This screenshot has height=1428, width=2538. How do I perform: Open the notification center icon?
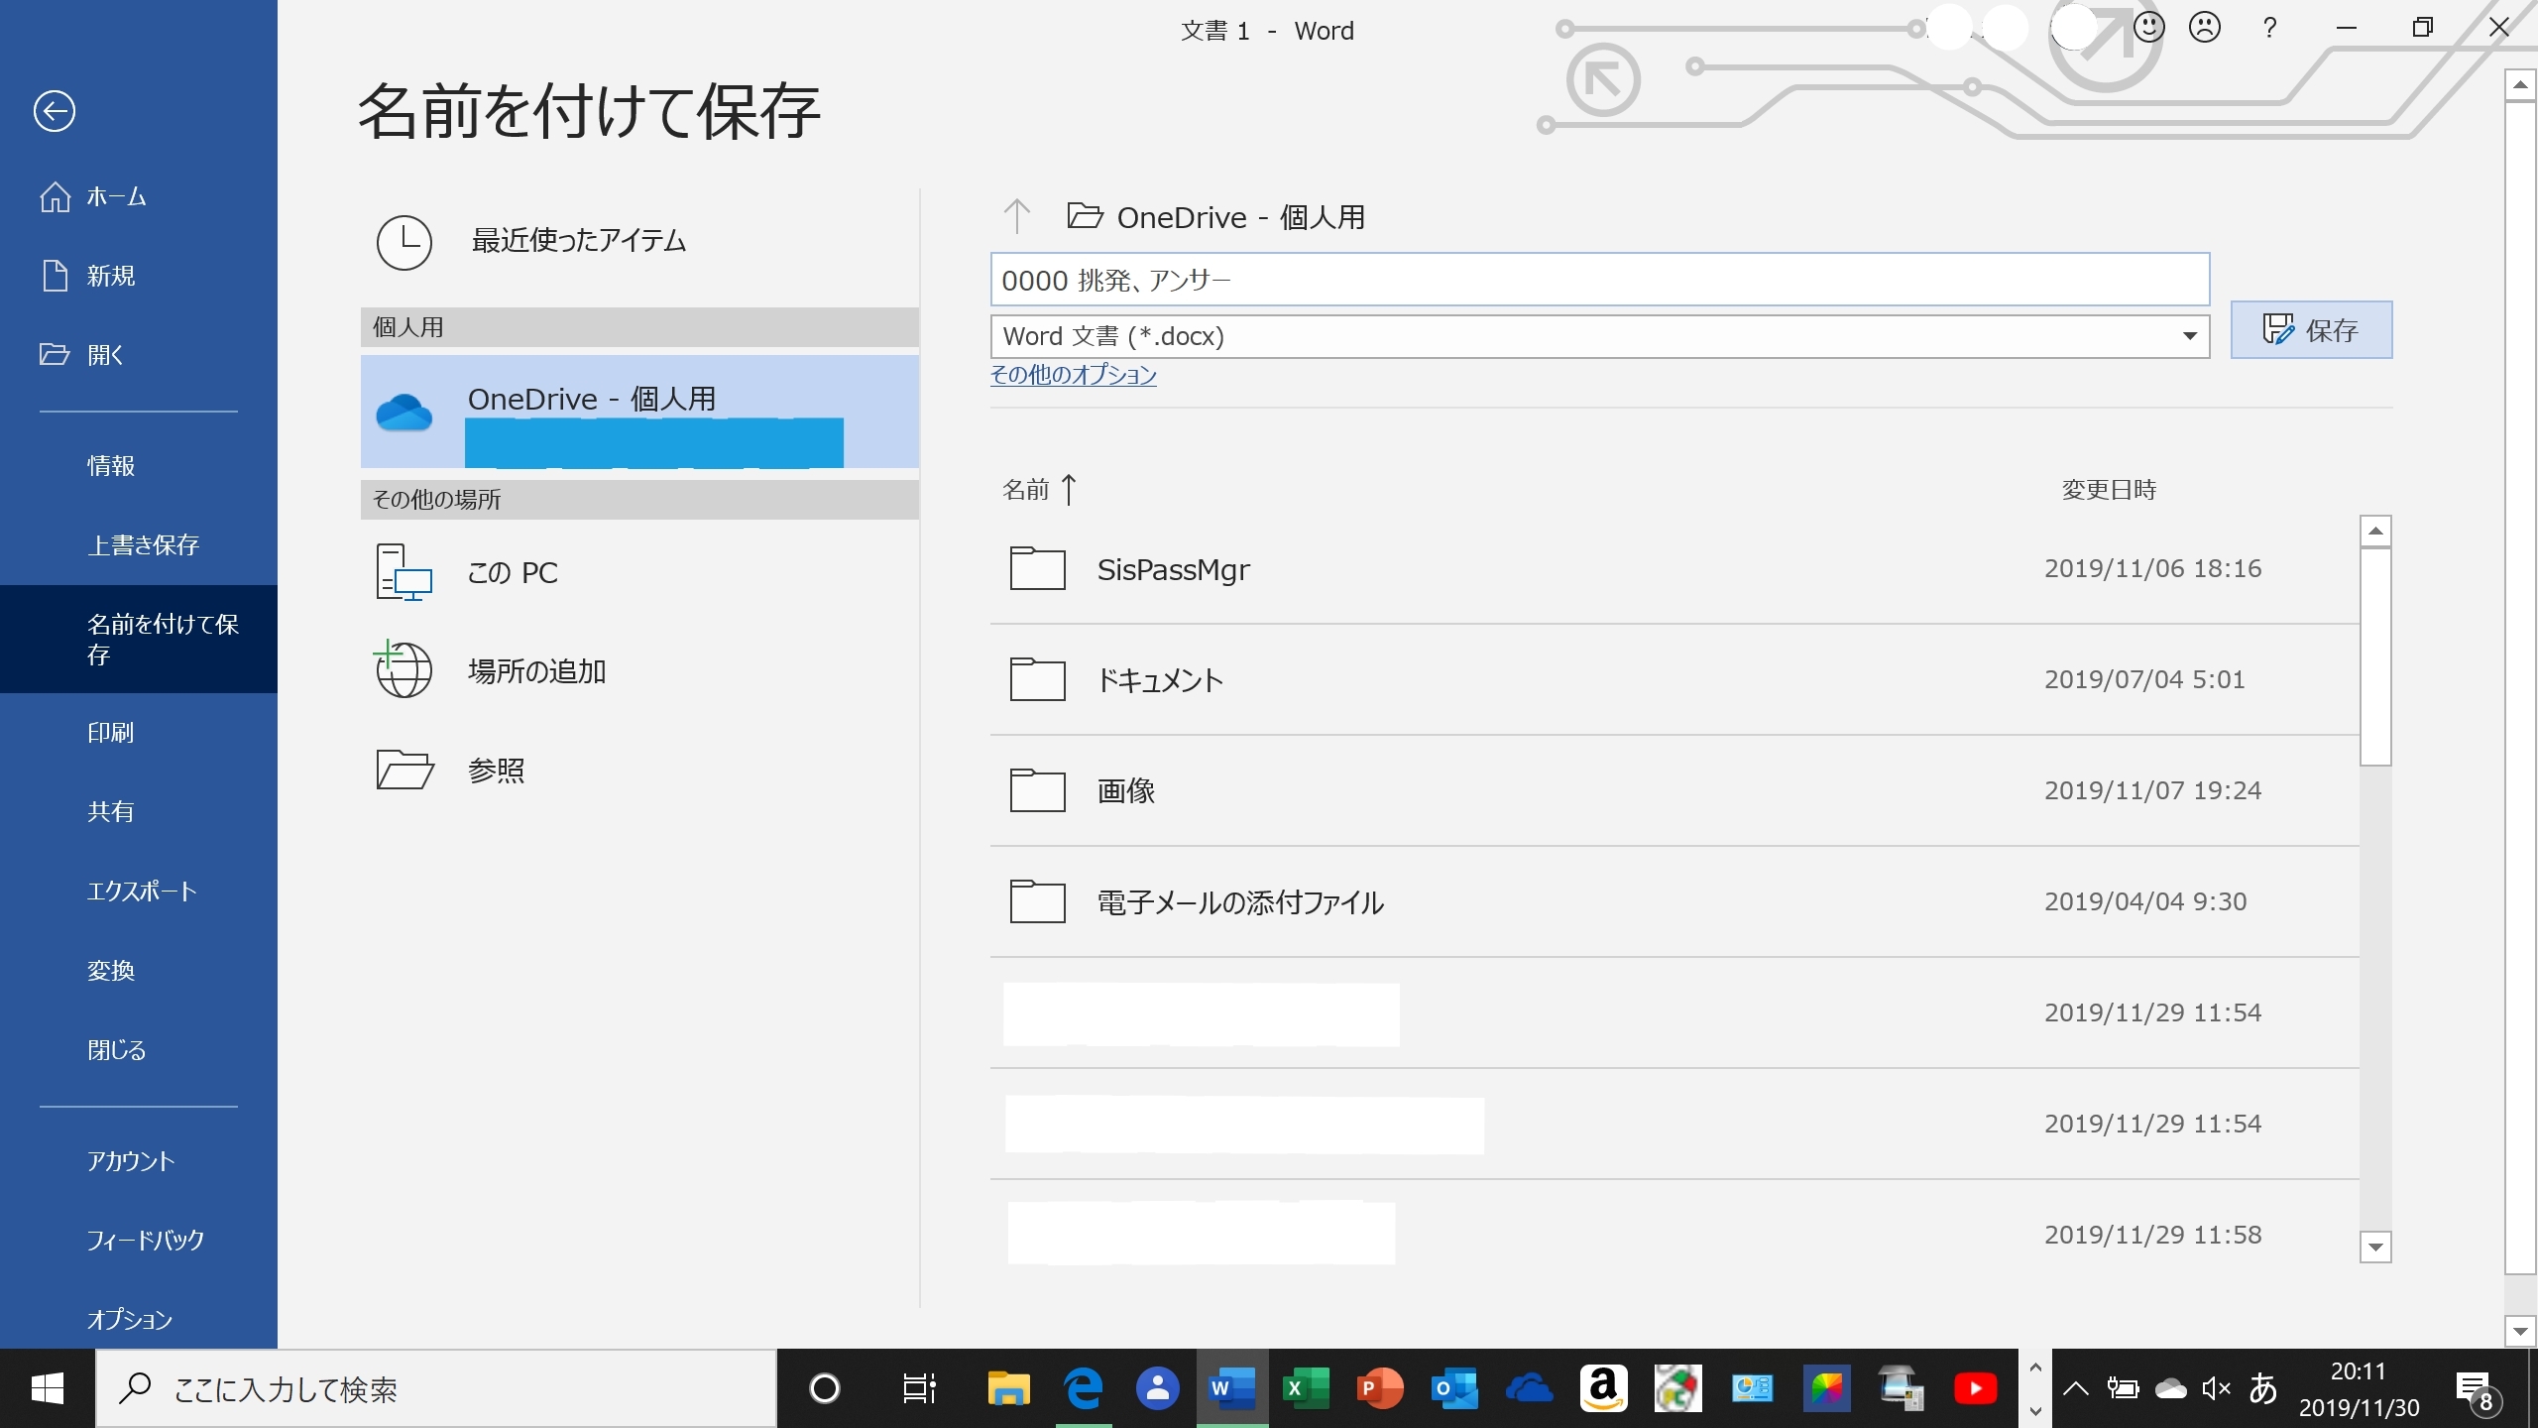[x=2478, y=1390]
